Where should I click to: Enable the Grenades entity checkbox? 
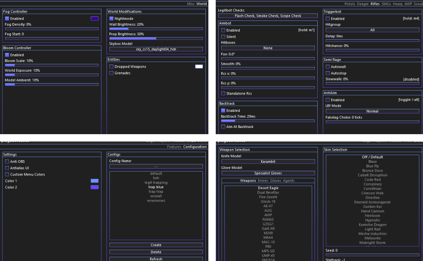[111, 73]
